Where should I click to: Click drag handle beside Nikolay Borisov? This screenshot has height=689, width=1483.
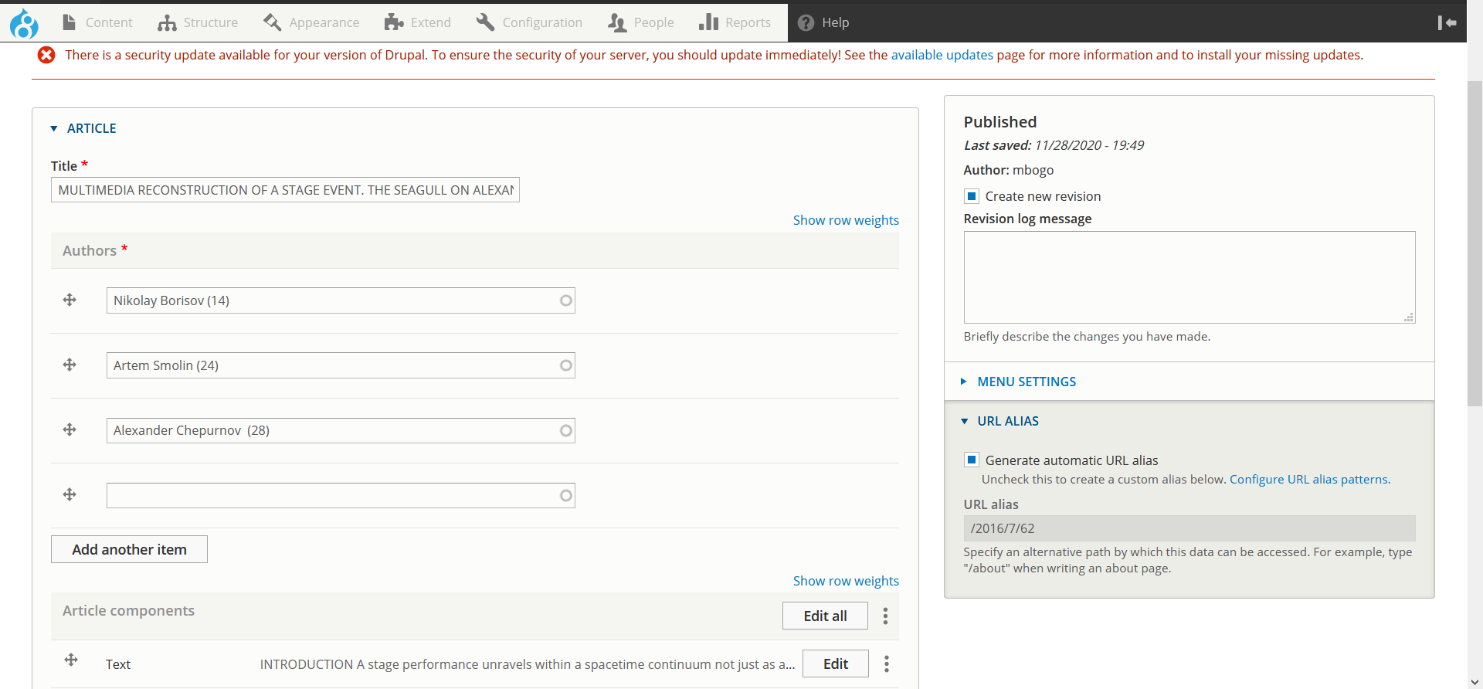coord(70,300)
